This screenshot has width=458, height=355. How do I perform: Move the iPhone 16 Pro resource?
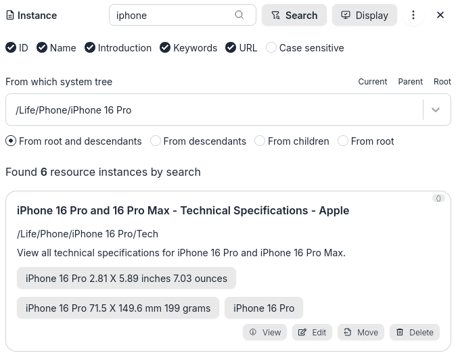point(361,332)
